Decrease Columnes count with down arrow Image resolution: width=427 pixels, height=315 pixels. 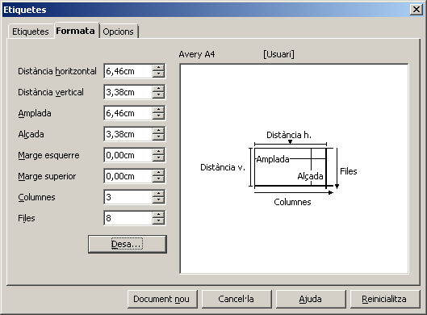tap(158, 200)
